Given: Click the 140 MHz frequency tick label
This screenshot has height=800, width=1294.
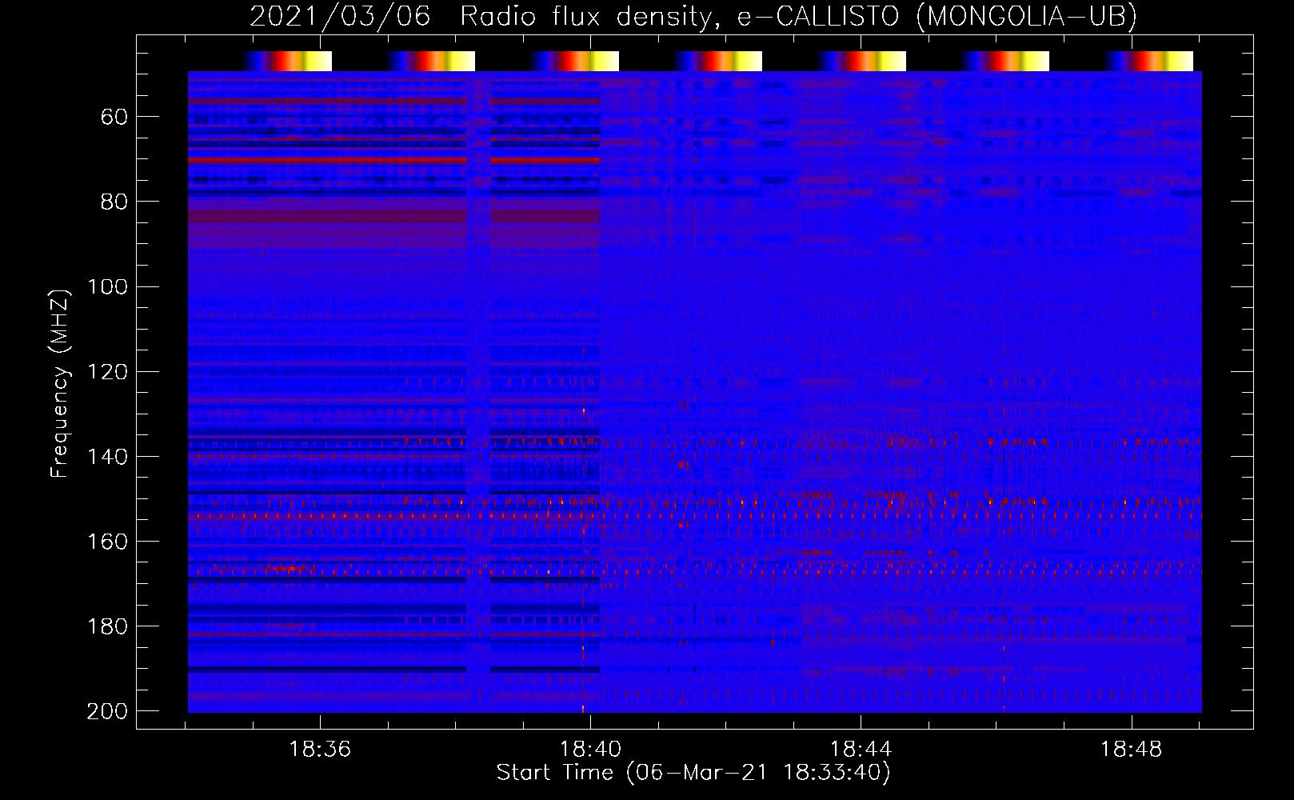Looking at the screenshot, I should [x=107, y=457].
